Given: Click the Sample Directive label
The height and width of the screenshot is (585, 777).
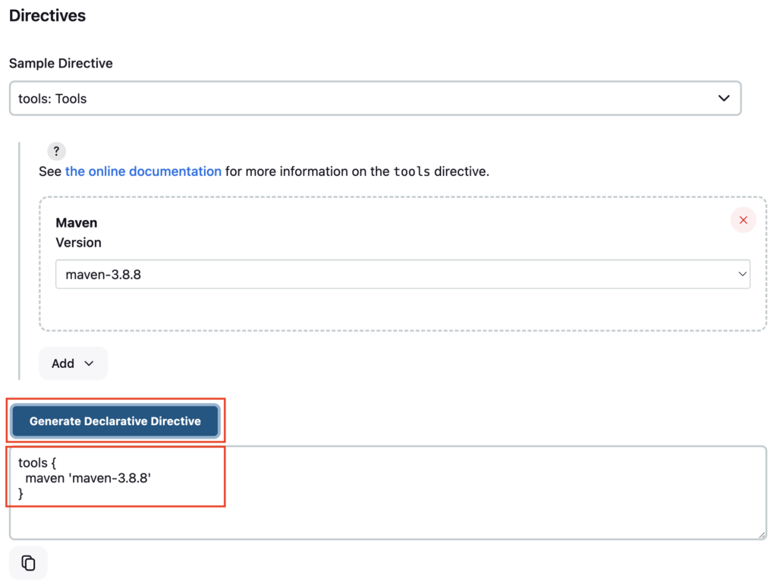Looking at the screenshot, I should pyautogui.click(x=61, y=64).
